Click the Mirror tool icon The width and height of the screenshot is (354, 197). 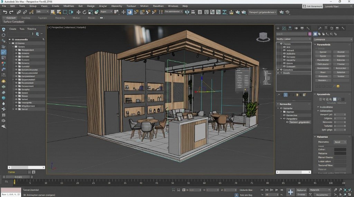[187, 12]
